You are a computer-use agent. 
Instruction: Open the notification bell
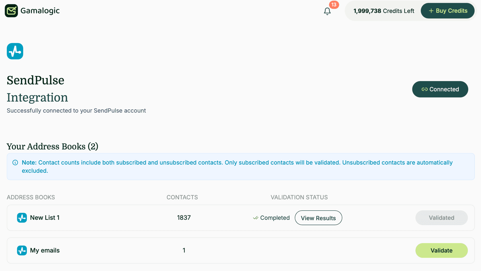[x=327, y=11]
